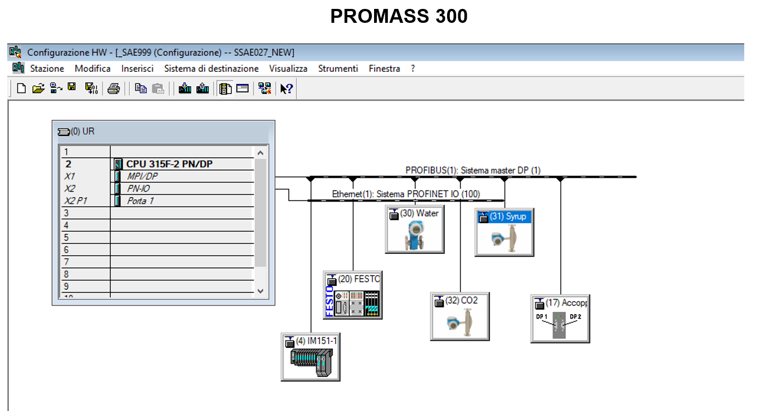Click the Open online station icon
The height and width of the screenshot is (411, 771).
(x=56, y=88)
